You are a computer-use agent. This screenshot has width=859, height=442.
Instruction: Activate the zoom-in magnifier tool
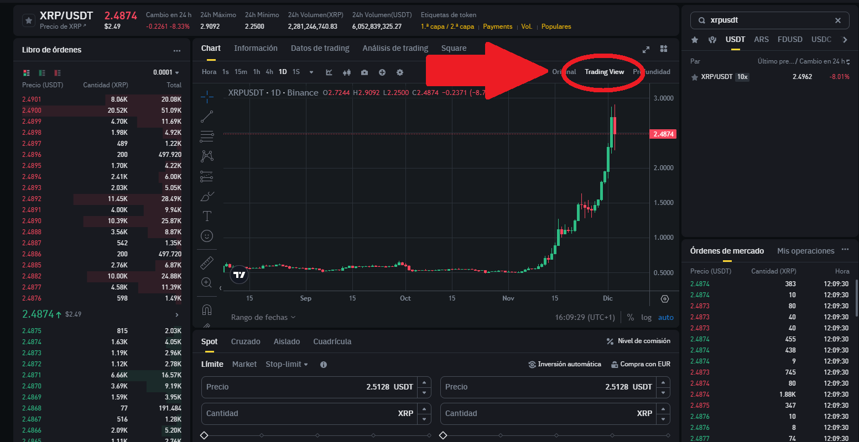pyautogui.click(x=207, y=282)
